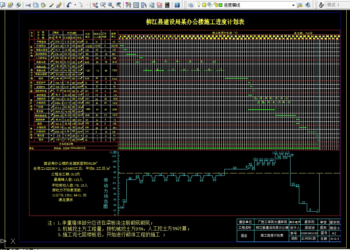350x250 pixels.
Task: Open the QuickCalc calculator
Action: 167,5
